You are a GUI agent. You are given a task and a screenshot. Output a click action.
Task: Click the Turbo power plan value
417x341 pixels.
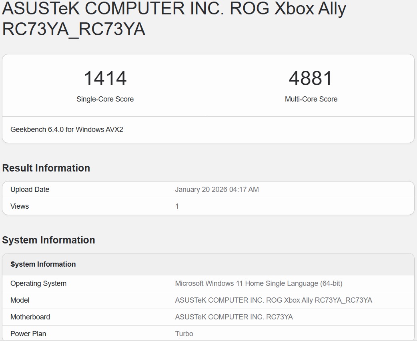(184, 334)
